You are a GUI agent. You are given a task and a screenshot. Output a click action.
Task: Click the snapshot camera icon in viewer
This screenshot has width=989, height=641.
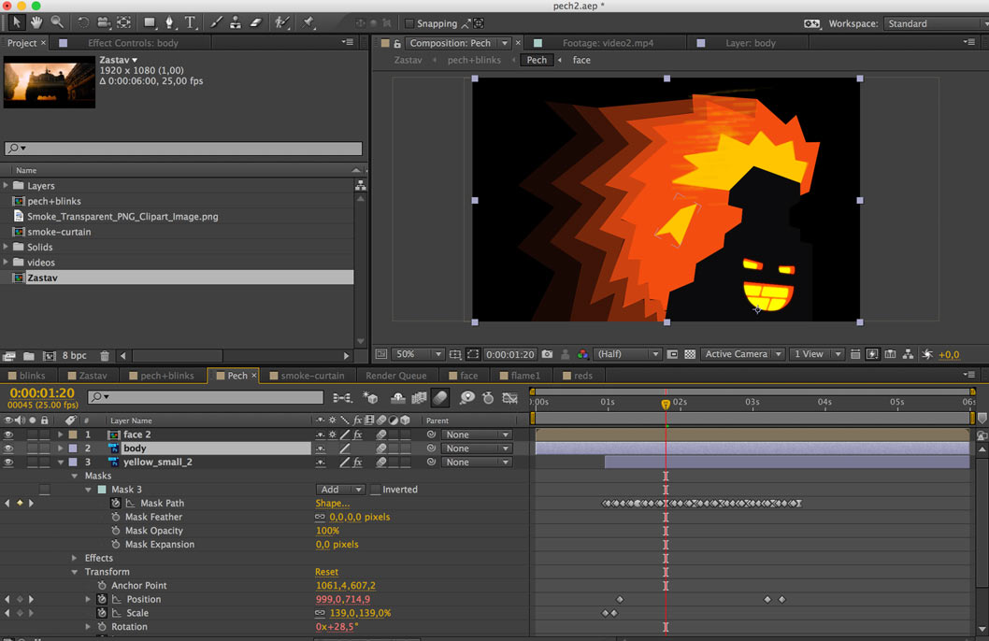(x=547, y=355)
